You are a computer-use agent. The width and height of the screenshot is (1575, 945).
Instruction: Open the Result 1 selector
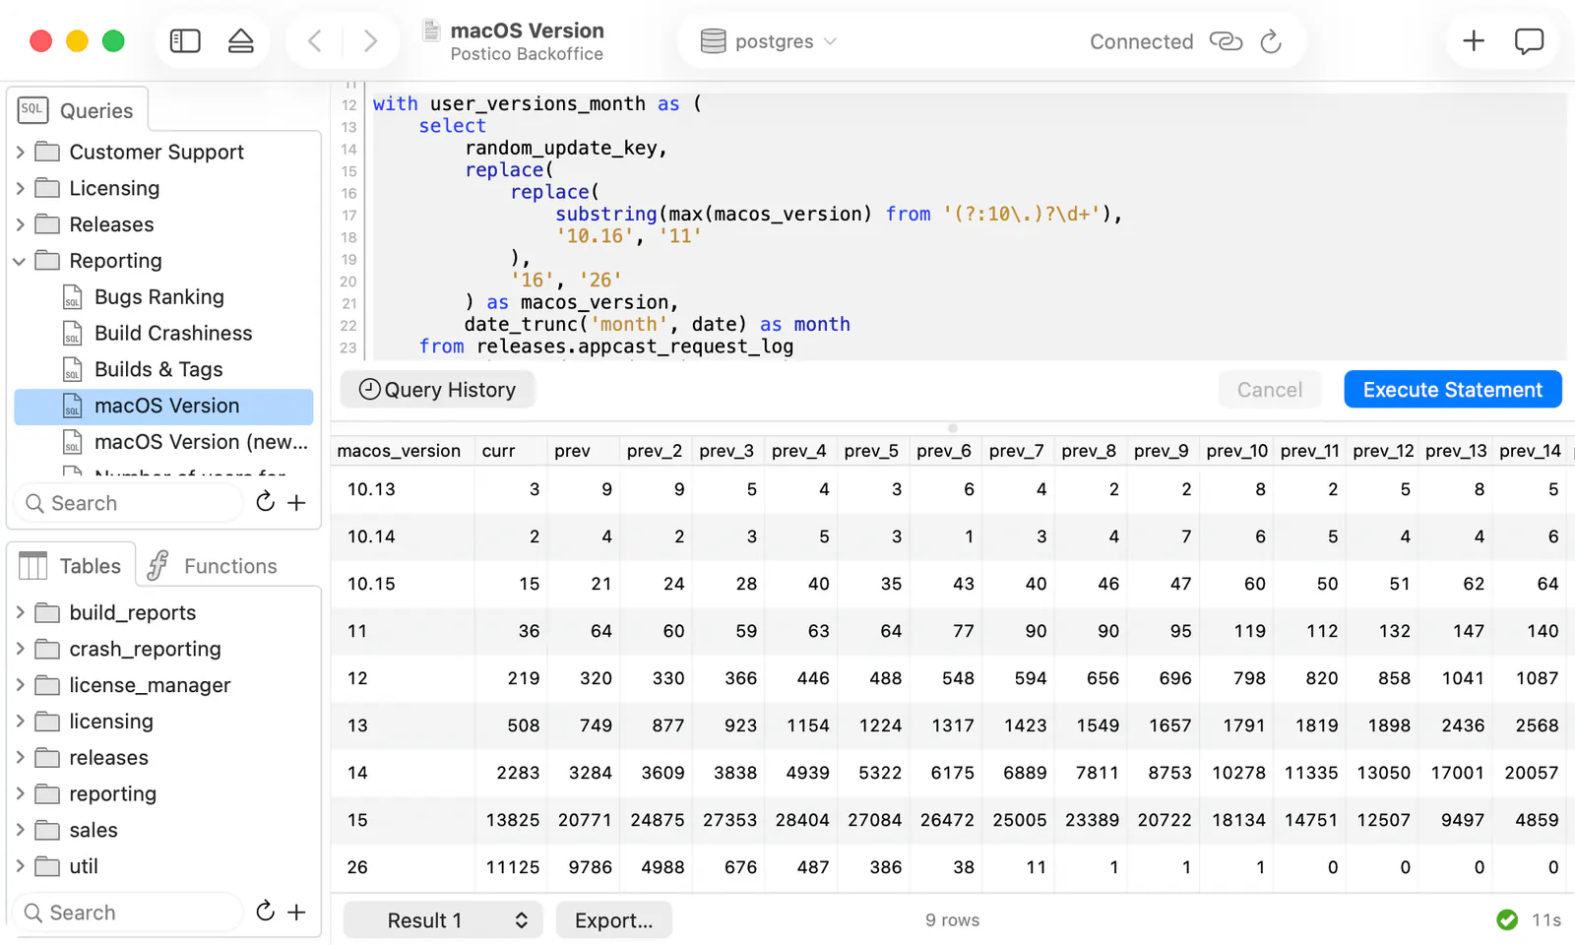pyautogui.click(x=443, y=920)
